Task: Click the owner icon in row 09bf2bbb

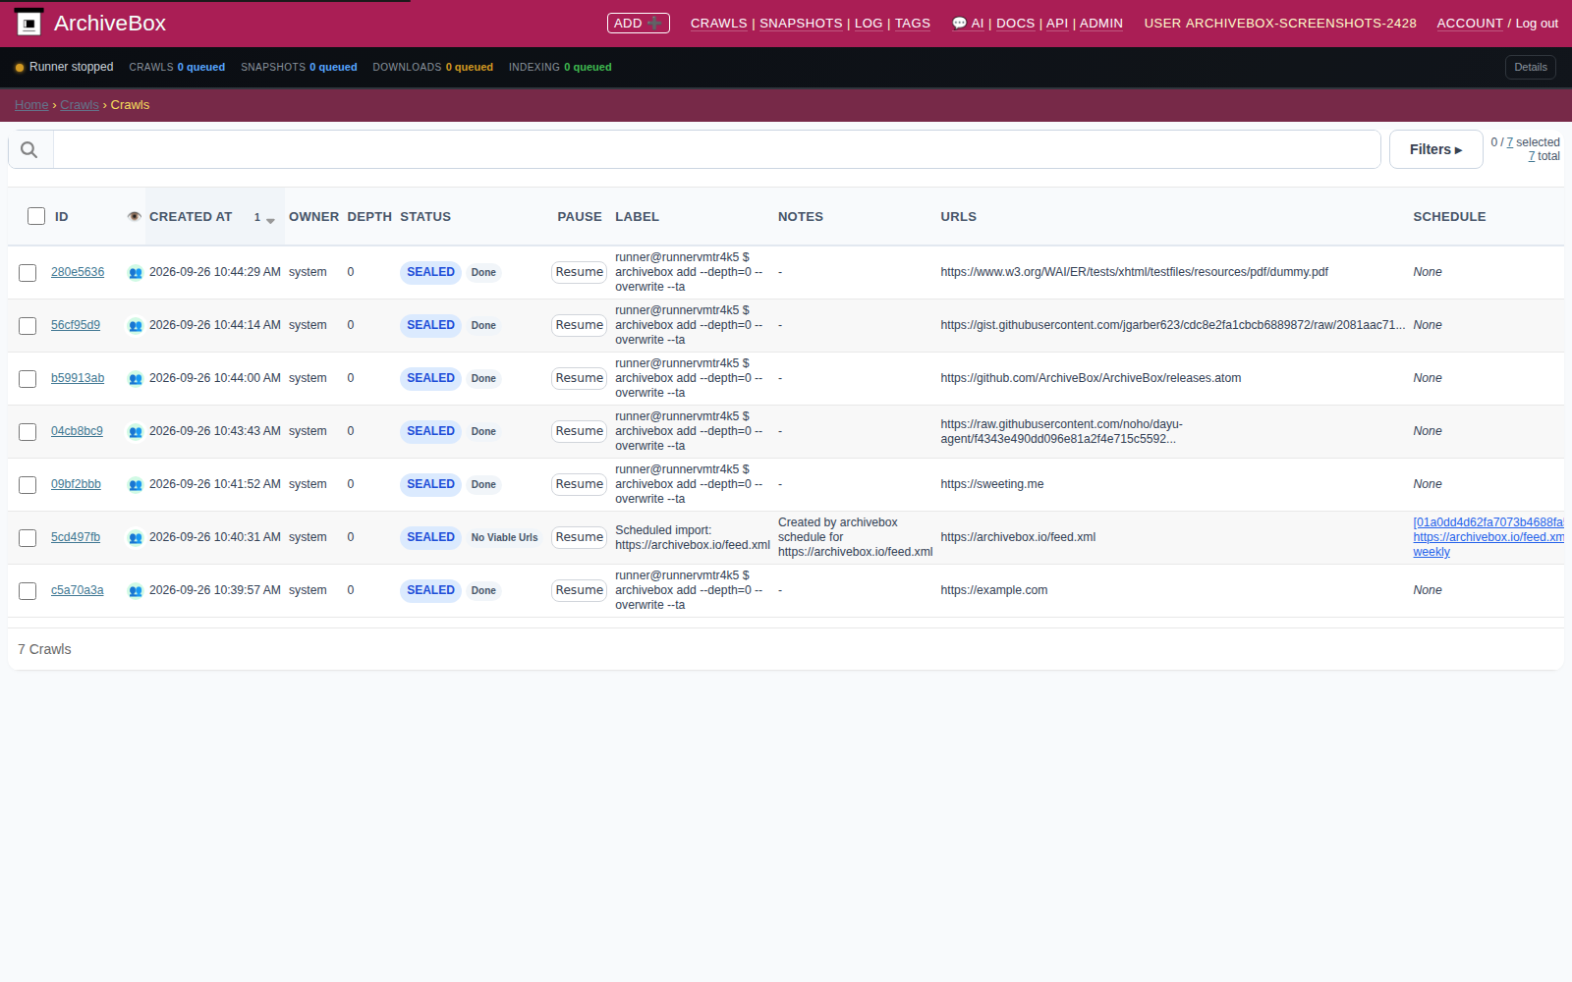Action: point(136,485)
